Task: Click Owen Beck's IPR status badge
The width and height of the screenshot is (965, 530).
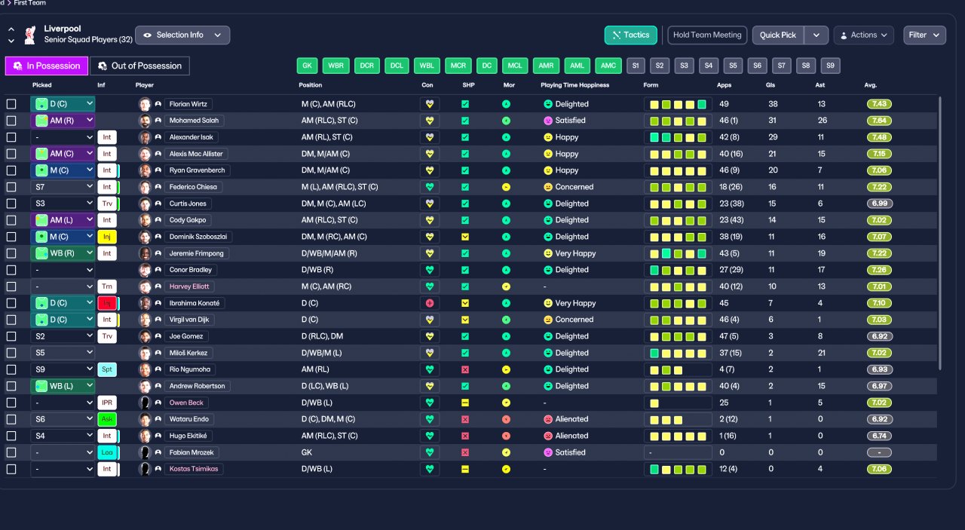Action: point(107,403)
